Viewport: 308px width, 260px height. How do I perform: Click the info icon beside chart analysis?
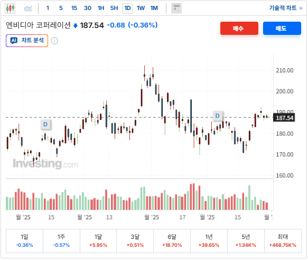pos(54,41)
